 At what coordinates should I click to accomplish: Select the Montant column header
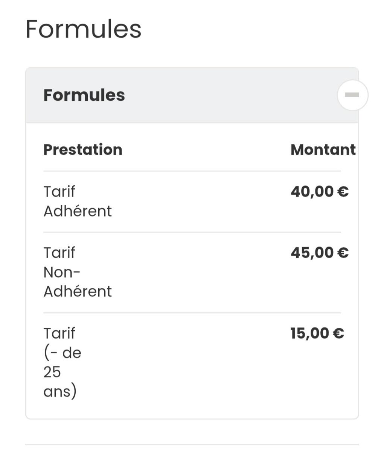click(323, 150)
